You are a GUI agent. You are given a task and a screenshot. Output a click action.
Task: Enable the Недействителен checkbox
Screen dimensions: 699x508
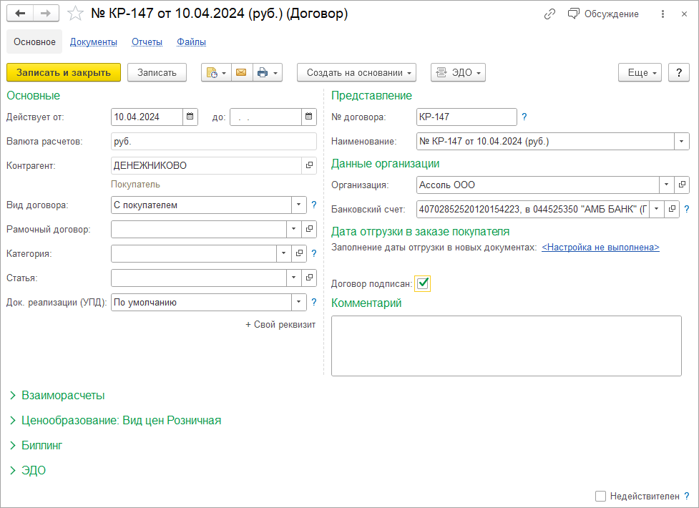[600, 496]
